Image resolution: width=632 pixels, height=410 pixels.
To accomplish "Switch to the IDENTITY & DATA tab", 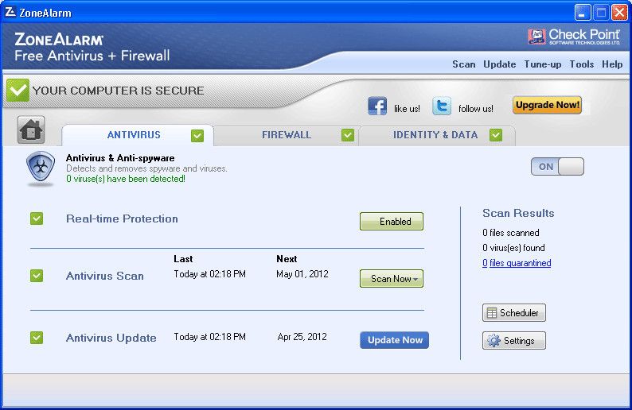I will click(x=437, y=135).
